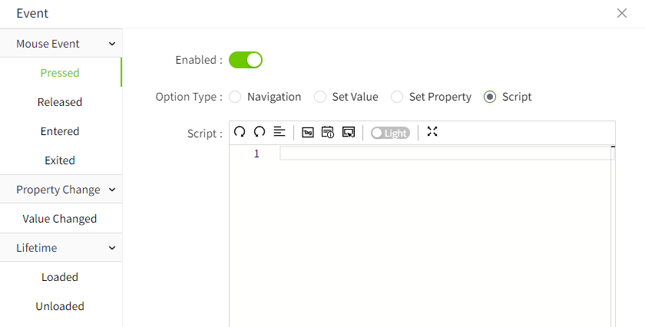The height and width of the screenshot is (327, 645).
Task: Collapse the Lifetime section chevron
Action: click(x=112, y=248)
